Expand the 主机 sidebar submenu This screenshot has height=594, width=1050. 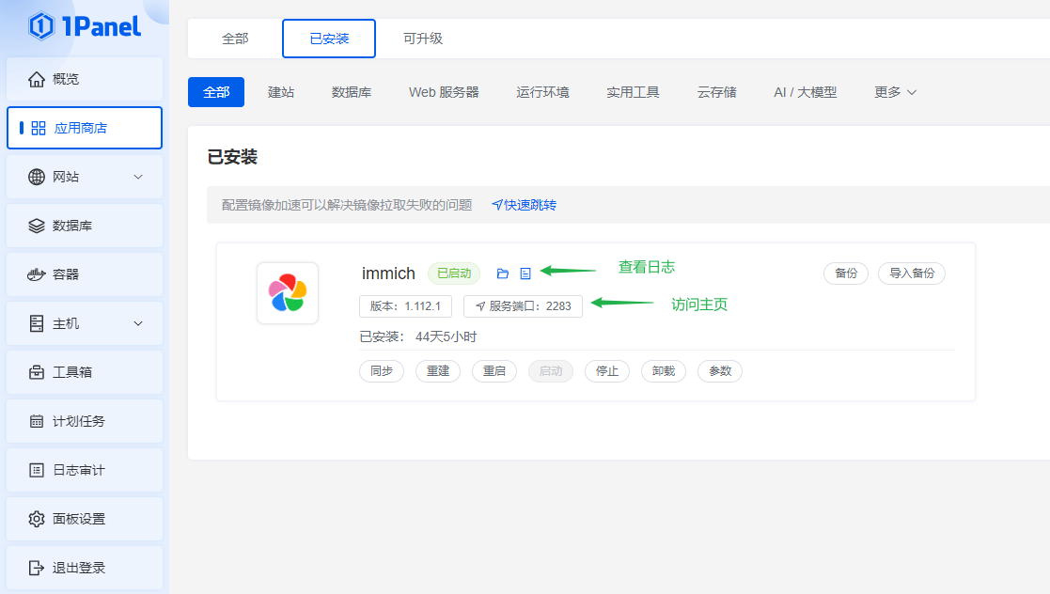[x=85, y=323]
